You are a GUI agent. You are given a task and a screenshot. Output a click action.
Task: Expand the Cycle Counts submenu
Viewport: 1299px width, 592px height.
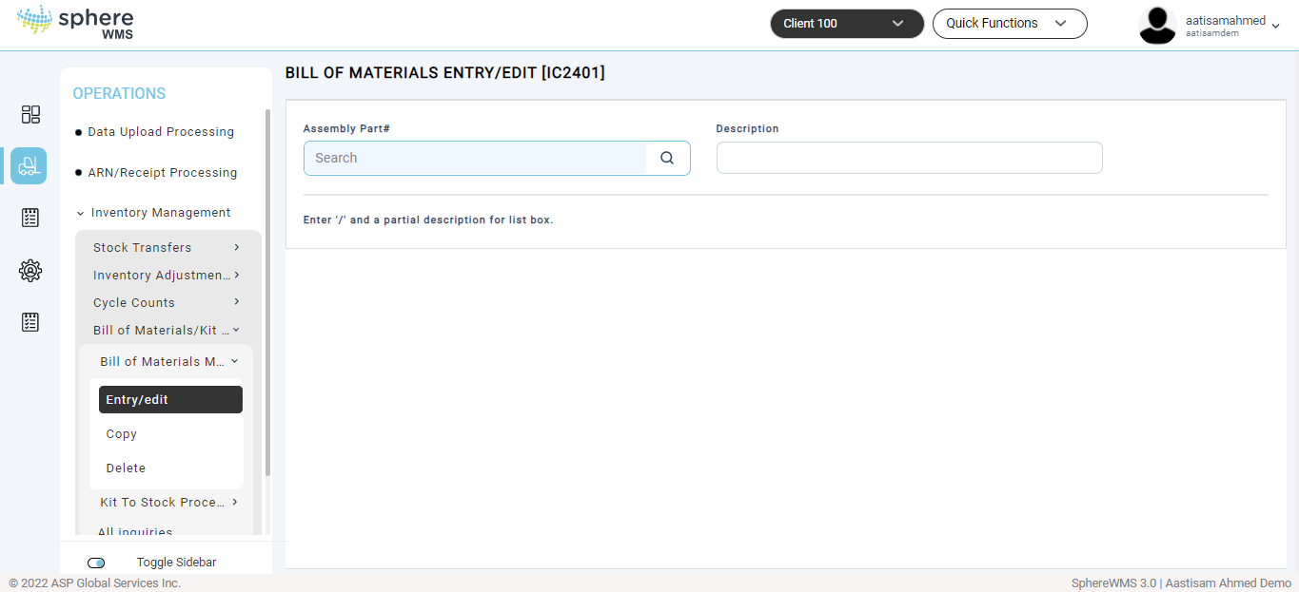point(166,302)
